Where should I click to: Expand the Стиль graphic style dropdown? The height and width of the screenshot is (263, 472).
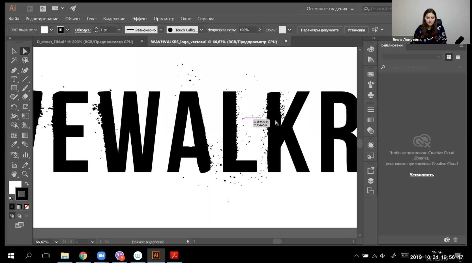click(x=289, y=30)
